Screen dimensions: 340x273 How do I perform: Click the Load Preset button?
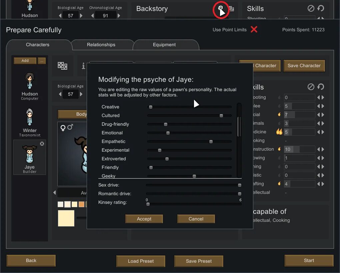click(x=141, y=261)
